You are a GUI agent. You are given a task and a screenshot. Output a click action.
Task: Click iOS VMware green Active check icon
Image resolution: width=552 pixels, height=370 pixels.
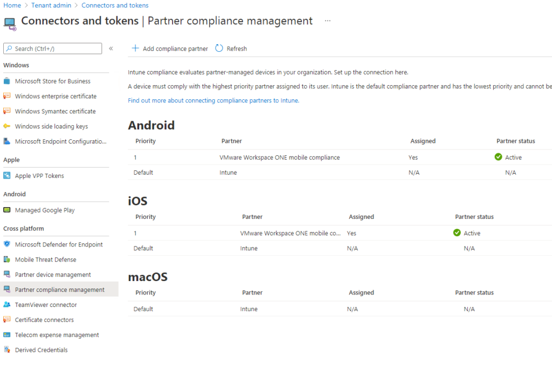coord(457,232)
